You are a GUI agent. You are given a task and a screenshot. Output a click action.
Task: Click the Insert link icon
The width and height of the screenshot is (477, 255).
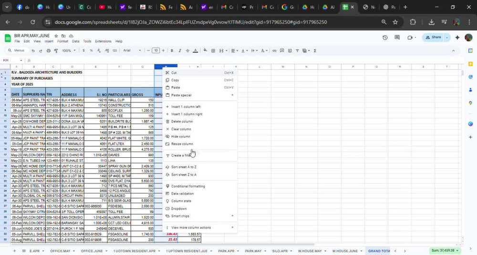click(x=274, y=51)
